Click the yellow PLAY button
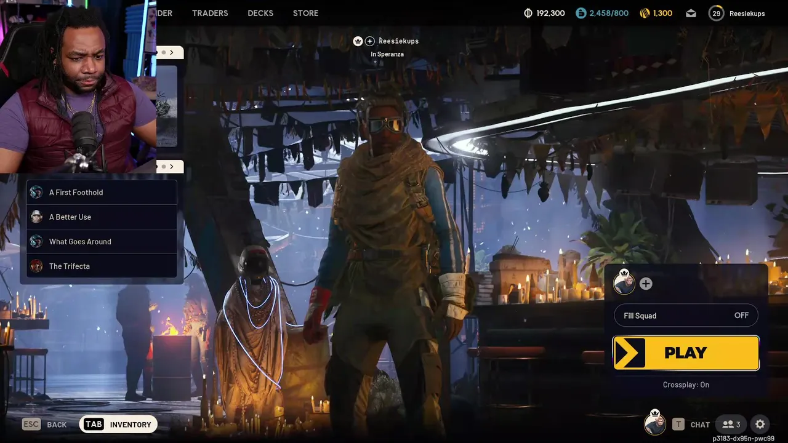 (686, 353)
